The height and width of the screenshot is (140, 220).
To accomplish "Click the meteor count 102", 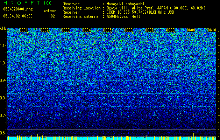I will click(x=52, y=16).
